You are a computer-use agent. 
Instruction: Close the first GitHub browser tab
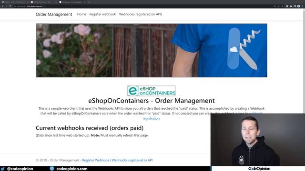point(27,2)
